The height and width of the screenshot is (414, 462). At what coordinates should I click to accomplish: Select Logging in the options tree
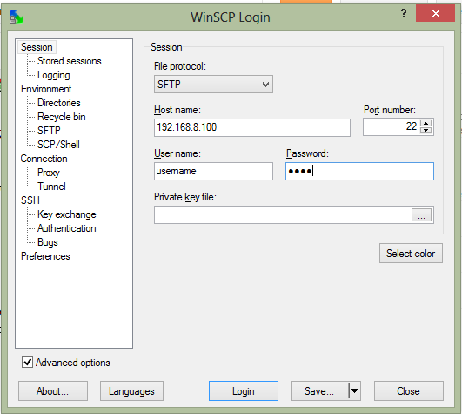coord(54,75)
